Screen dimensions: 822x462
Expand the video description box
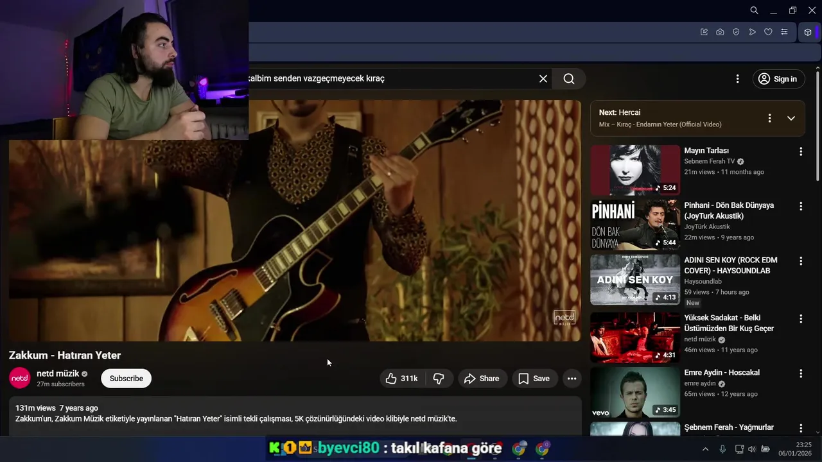295,415
